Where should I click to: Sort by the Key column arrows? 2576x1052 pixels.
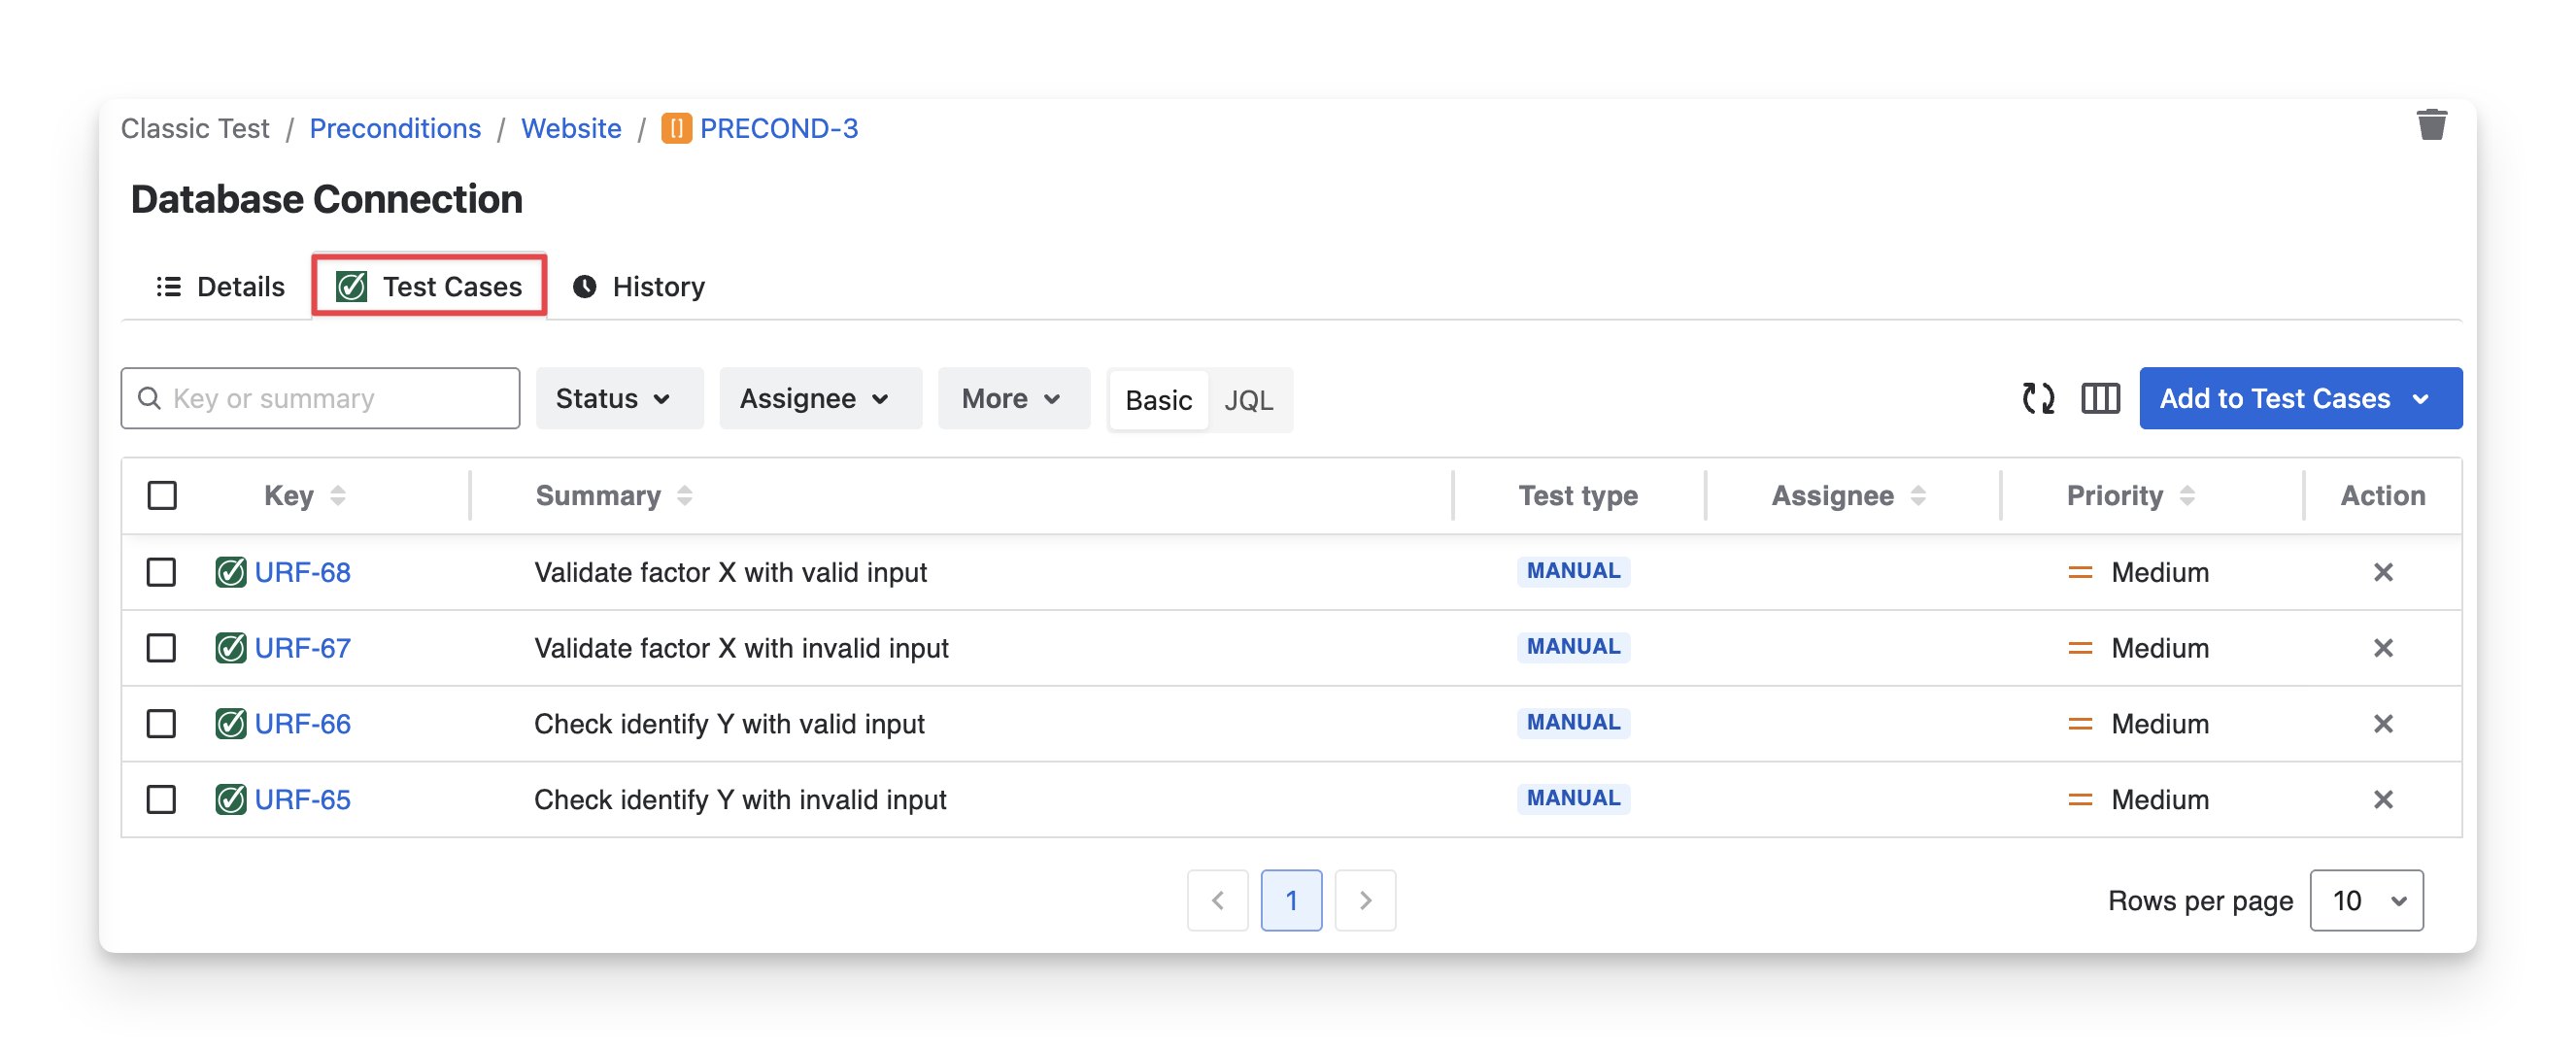tap(338, 495)
